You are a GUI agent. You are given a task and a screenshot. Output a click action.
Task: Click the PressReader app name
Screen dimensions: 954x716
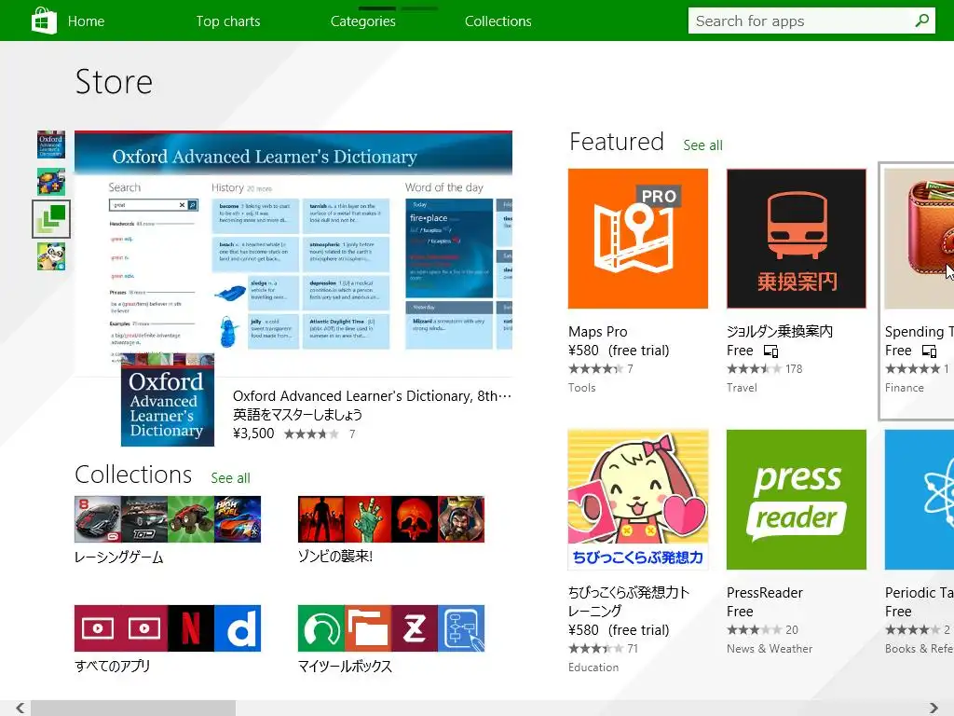tap(765, 592)
